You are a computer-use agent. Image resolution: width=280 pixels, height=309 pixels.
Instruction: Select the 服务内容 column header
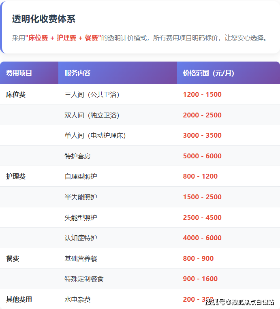pos(77,73)
